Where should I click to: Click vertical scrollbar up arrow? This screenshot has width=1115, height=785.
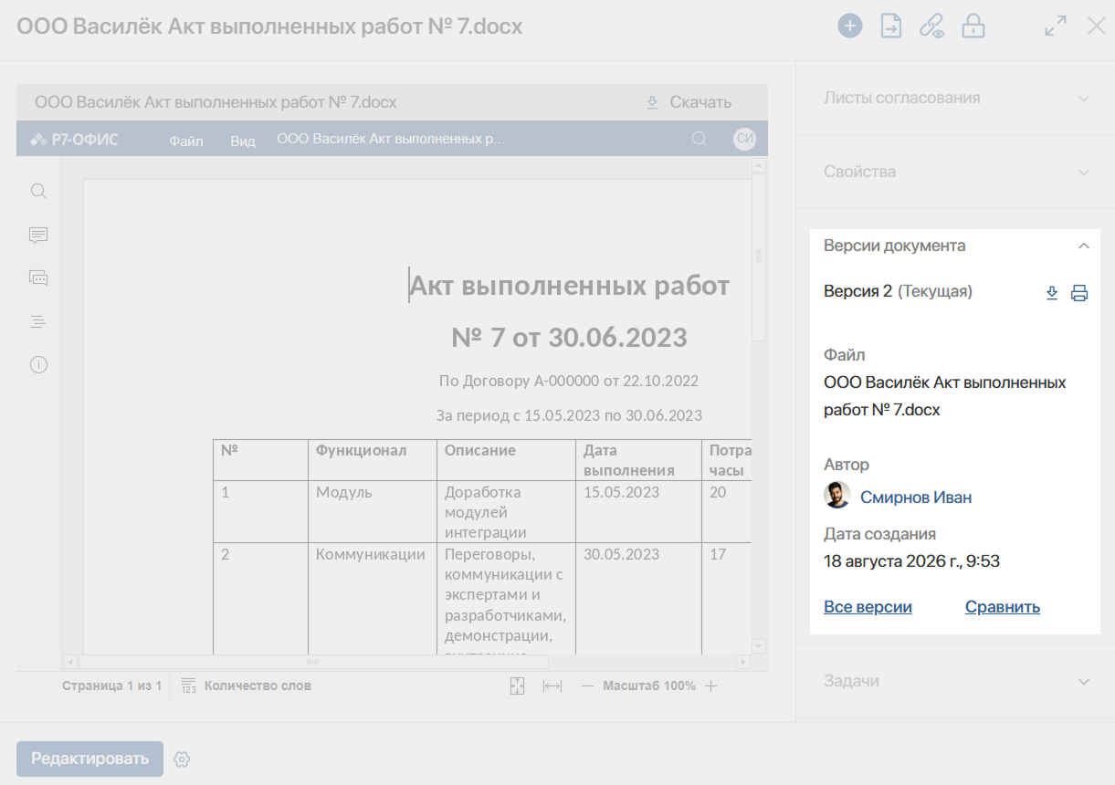pos(758,166)
